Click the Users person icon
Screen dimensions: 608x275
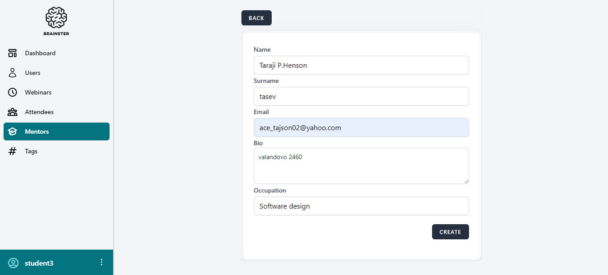(x=12, y=73)
